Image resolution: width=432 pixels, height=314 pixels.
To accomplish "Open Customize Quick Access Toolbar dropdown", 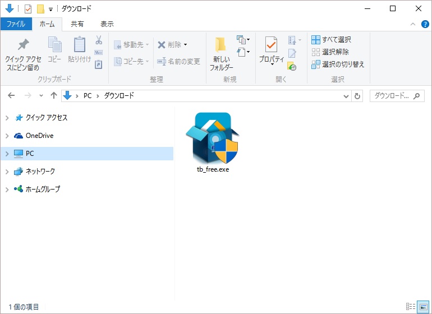I will point(50,10).
